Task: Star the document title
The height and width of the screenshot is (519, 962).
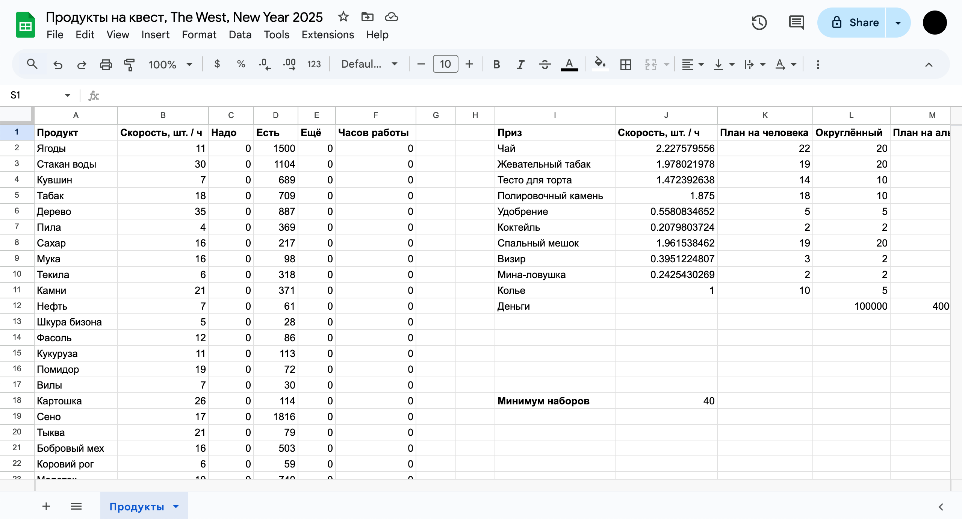Action: (x=343, y=17)
